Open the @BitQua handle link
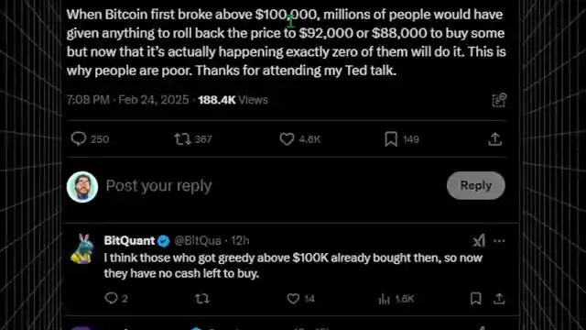 [x=198, y=240]
